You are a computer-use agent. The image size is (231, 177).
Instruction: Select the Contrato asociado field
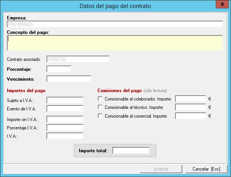click(78, 59)
